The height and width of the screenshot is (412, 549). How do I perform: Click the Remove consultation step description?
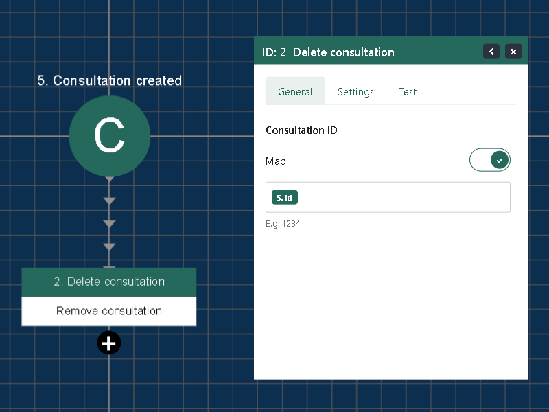(x=109, y=311)
